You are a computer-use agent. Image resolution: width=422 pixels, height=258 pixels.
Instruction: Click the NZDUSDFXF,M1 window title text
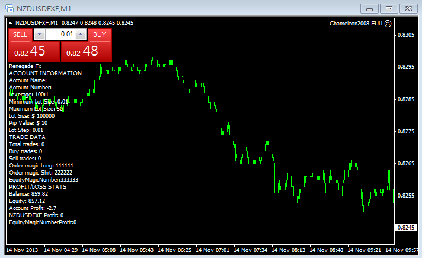(44, 9)
